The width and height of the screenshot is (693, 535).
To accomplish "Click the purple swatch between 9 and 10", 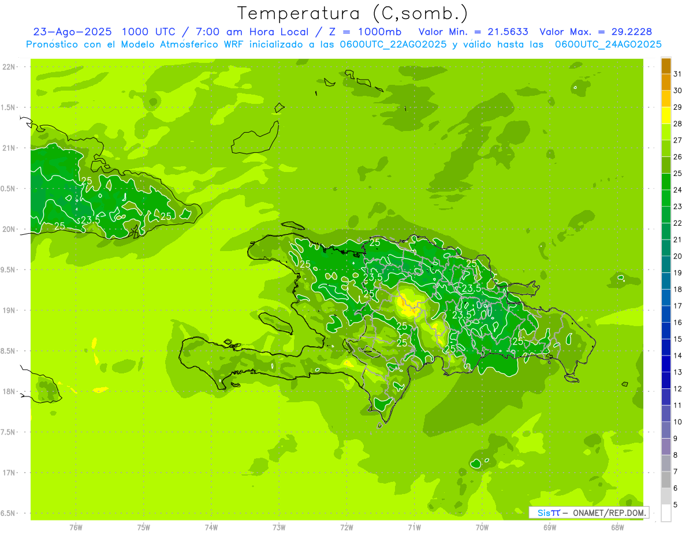I will tap(666, 430).
